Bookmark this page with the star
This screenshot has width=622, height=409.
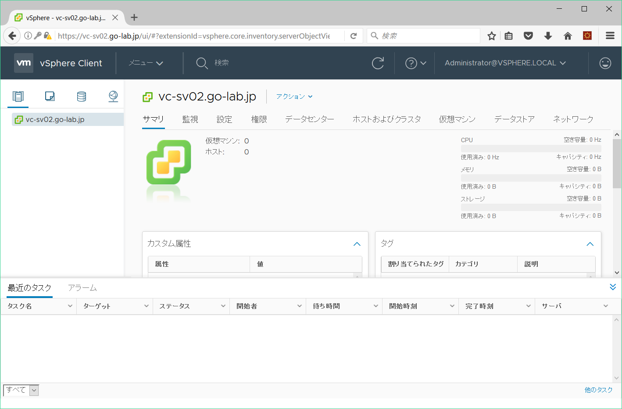coord(492,36)
